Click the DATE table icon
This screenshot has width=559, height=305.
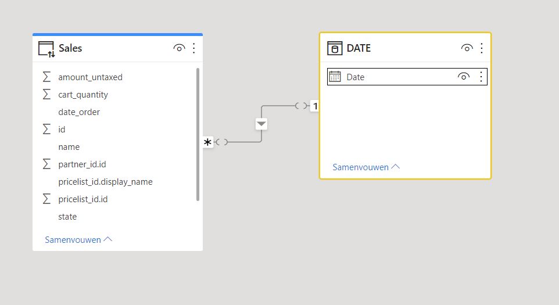[x=334, y=48]
